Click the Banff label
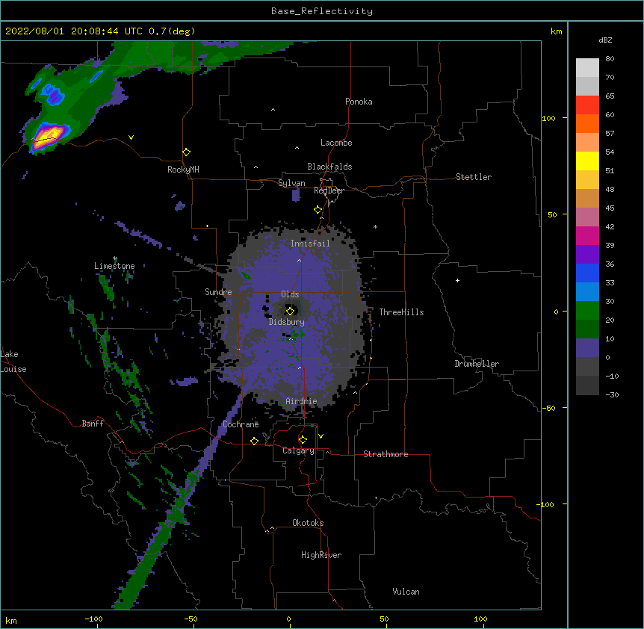This screenshot has width=644, height=629. coord(93,424)
